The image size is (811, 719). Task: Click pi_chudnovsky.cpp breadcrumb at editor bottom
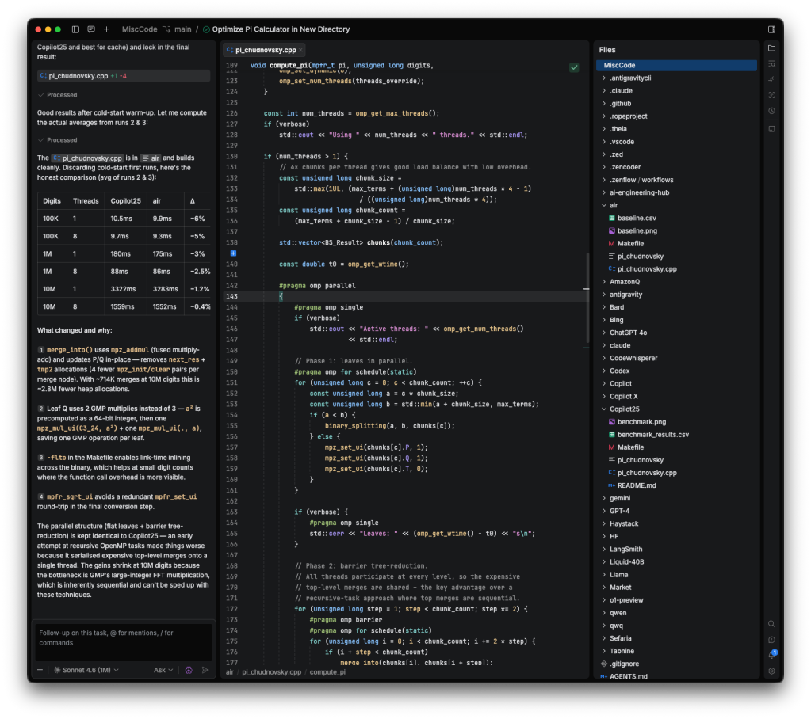click(272, 672)
